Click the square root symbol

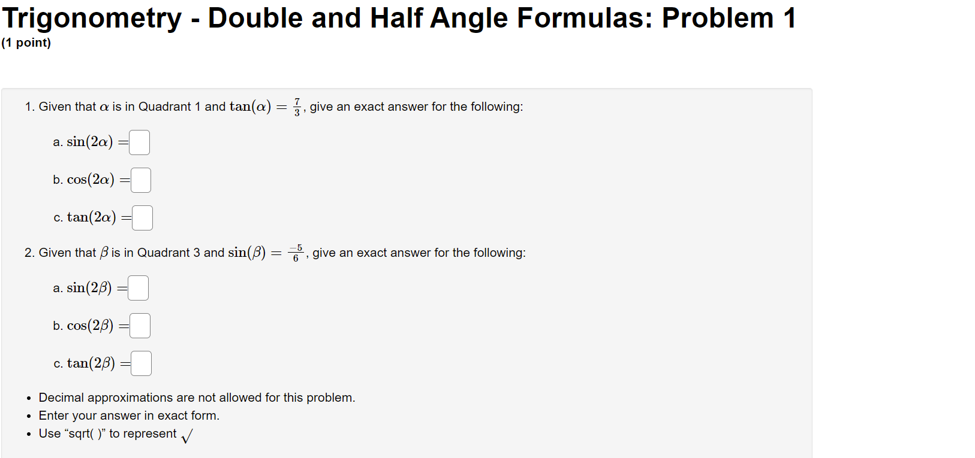pos(186,435)
